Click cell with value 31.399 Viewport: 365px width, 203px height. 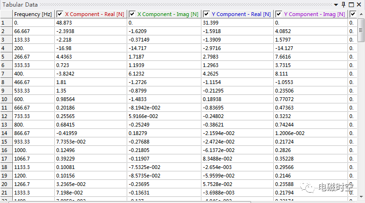237,23
